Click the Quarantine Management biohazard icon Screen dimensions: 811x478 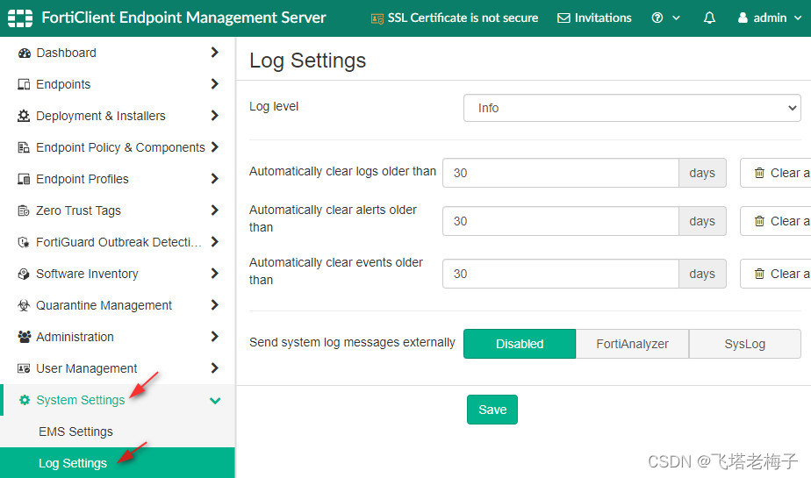[24, 305]
